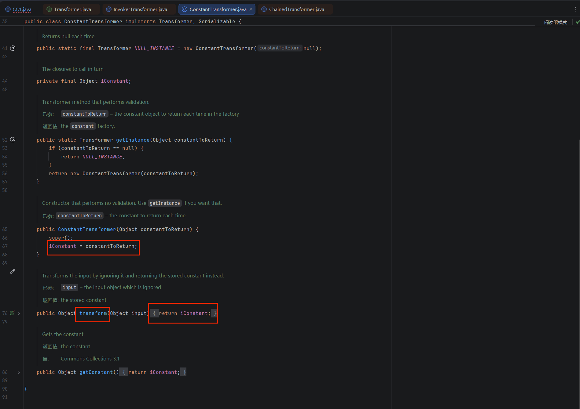The image size is (580, 409).
Task: Click the getConstant method name on line 86
Action: (x=96, y=372)
